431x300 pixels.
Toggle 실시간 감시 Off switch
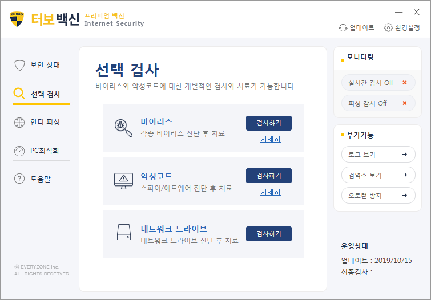tap(377, 83)
